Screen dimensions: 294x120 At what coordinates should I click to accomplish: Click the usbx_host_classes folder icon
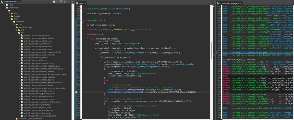[17, 27]
